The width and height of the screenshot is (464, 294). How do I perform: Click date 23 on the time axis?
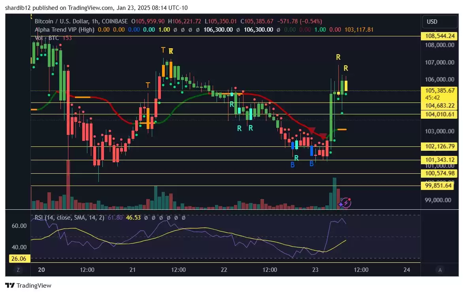point(315,270)
